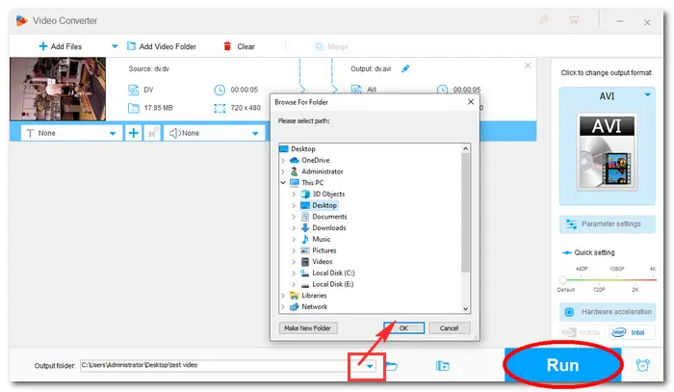Click the open output folder icon
This screenshot has height=392, width=674.
tap(391, 366)
